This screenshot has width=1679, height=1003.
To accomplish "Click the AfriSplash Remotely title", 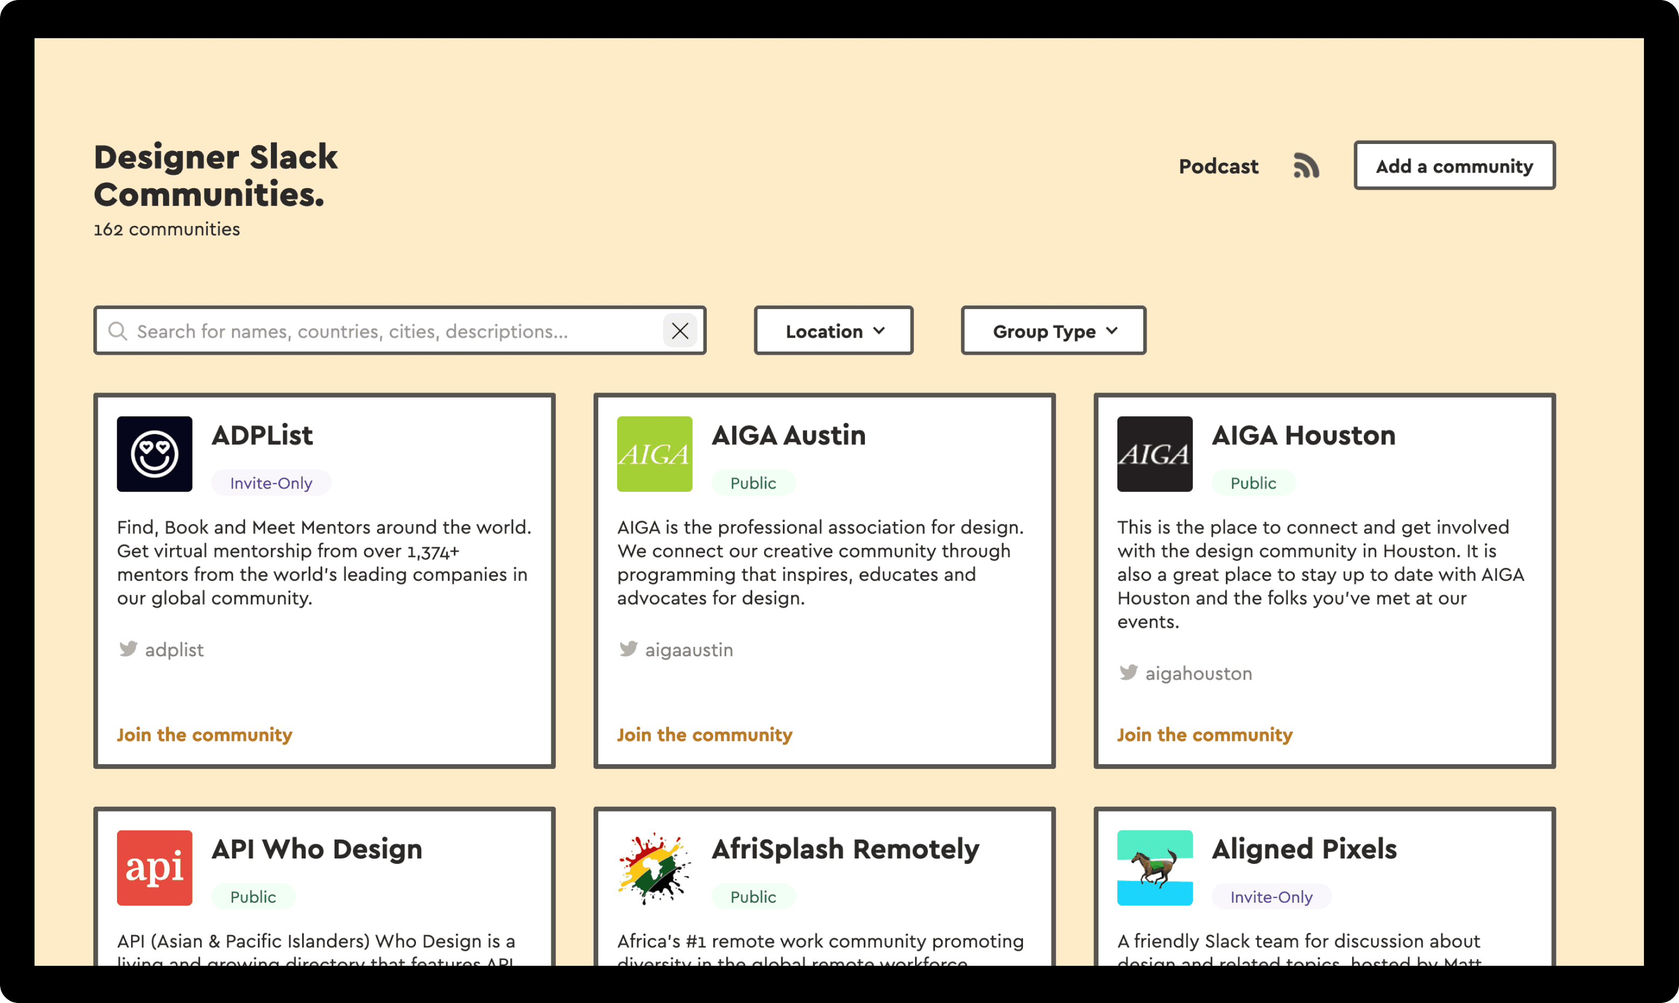I will pos(846,849).
